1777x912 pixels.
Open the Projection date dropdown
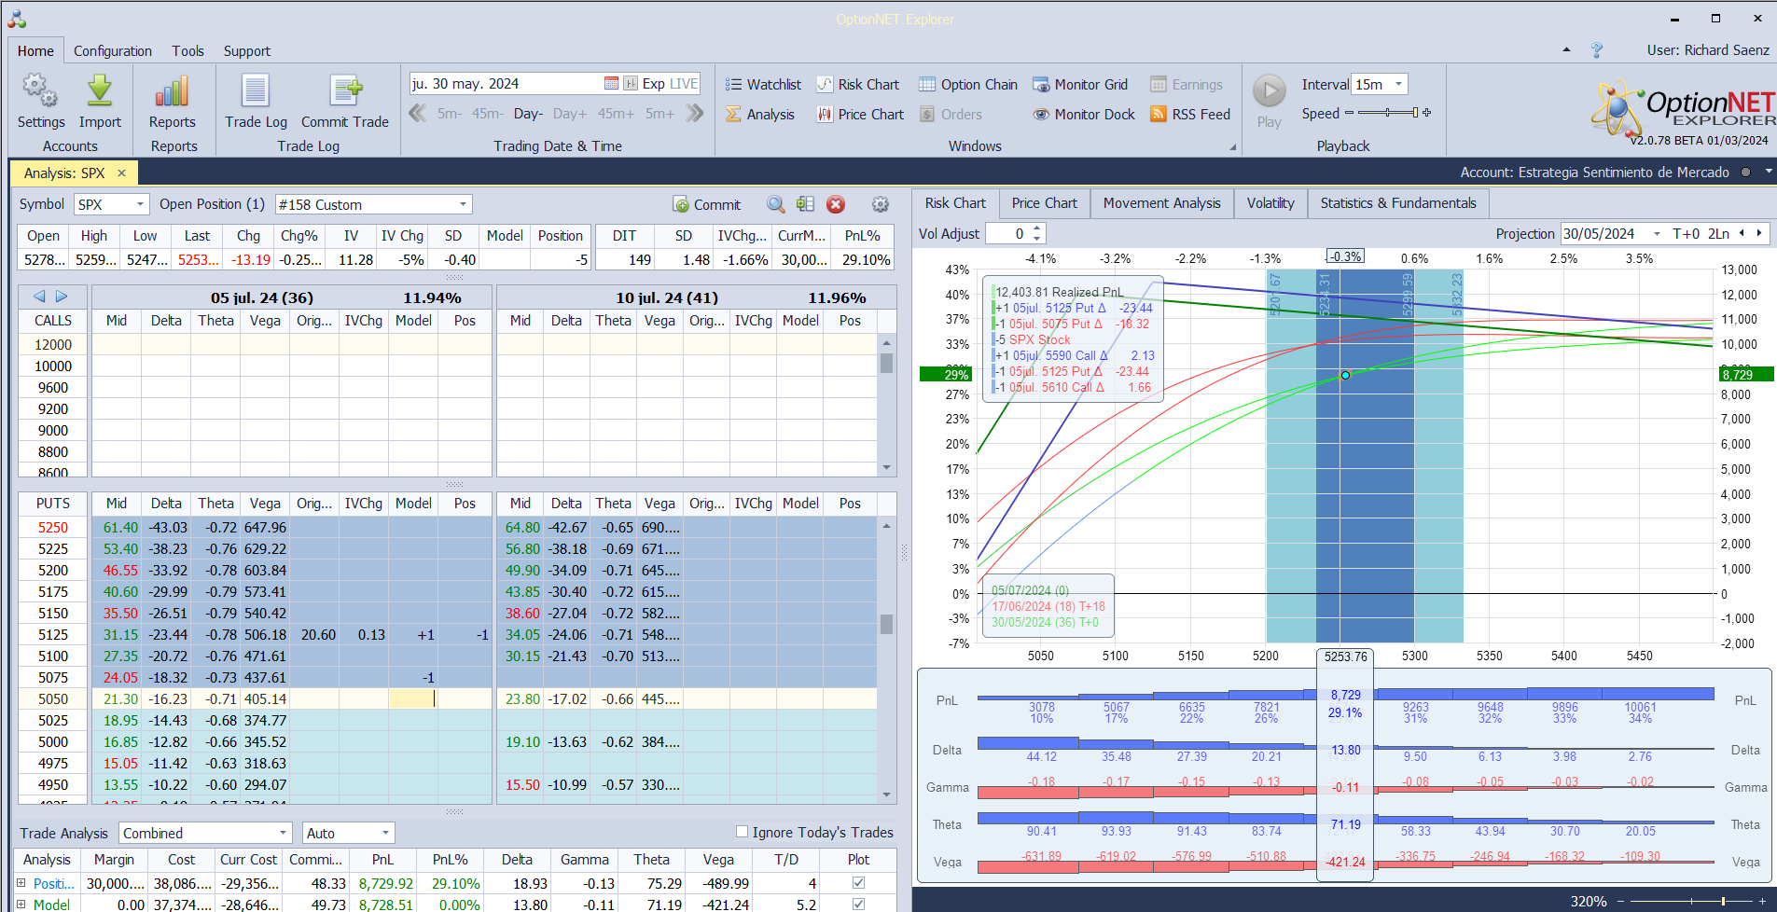point(1657,234)
